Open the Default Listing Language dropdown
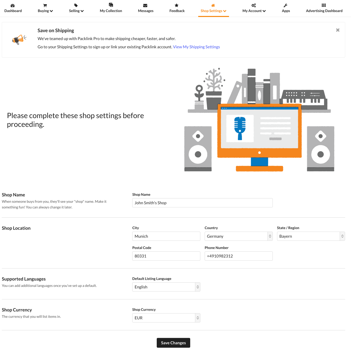 point(166,287)
